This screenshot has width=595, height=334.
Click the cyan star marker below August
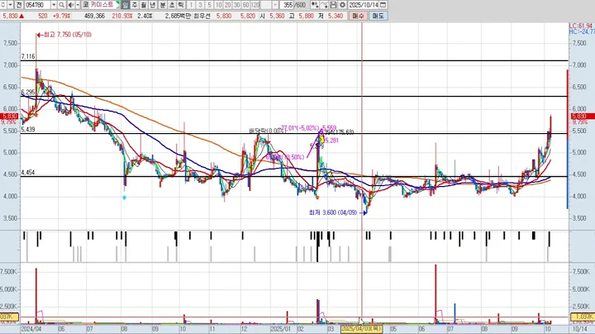pyautogui.click(x=124, y=198)
